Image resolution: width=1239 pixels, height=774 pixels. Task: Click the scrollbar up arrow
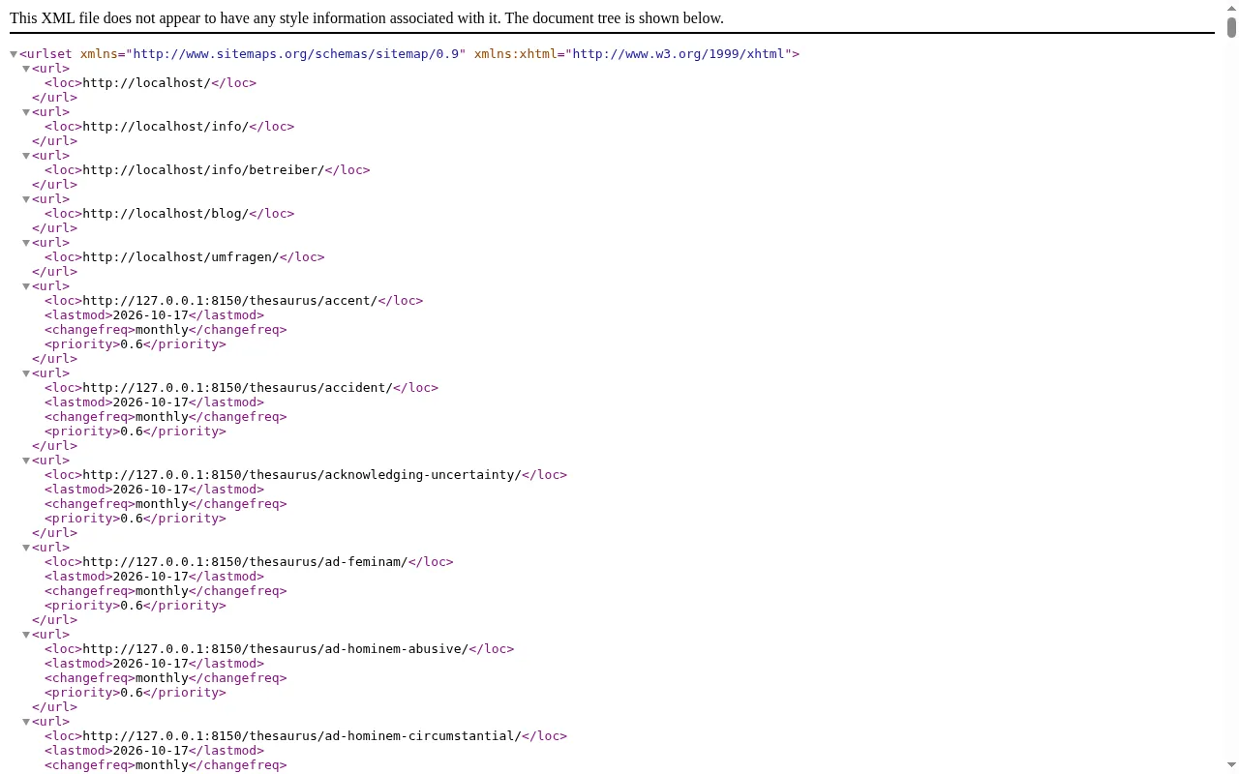pos(1231,8)
